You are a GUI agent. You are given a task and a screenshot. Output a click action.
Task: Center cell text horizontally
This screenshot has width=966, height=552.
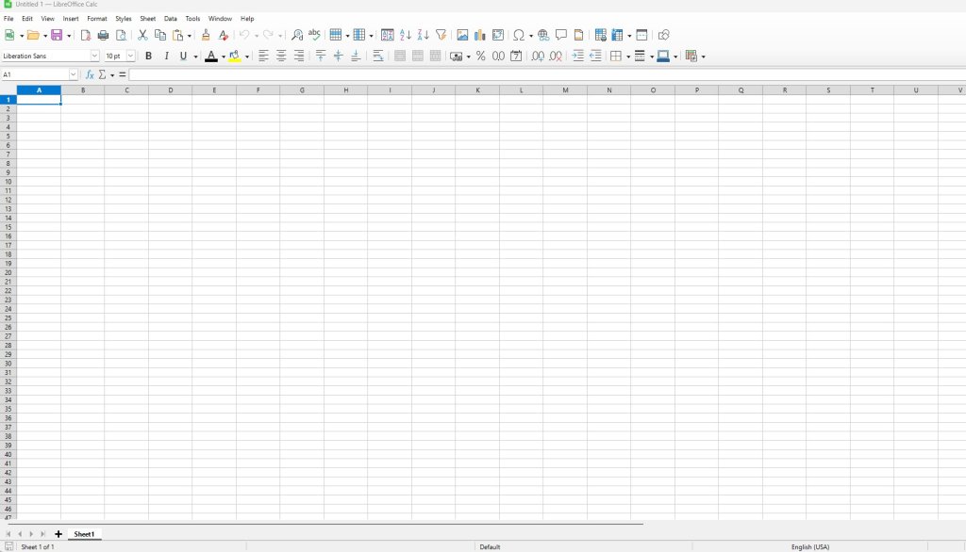coord(281,56)
